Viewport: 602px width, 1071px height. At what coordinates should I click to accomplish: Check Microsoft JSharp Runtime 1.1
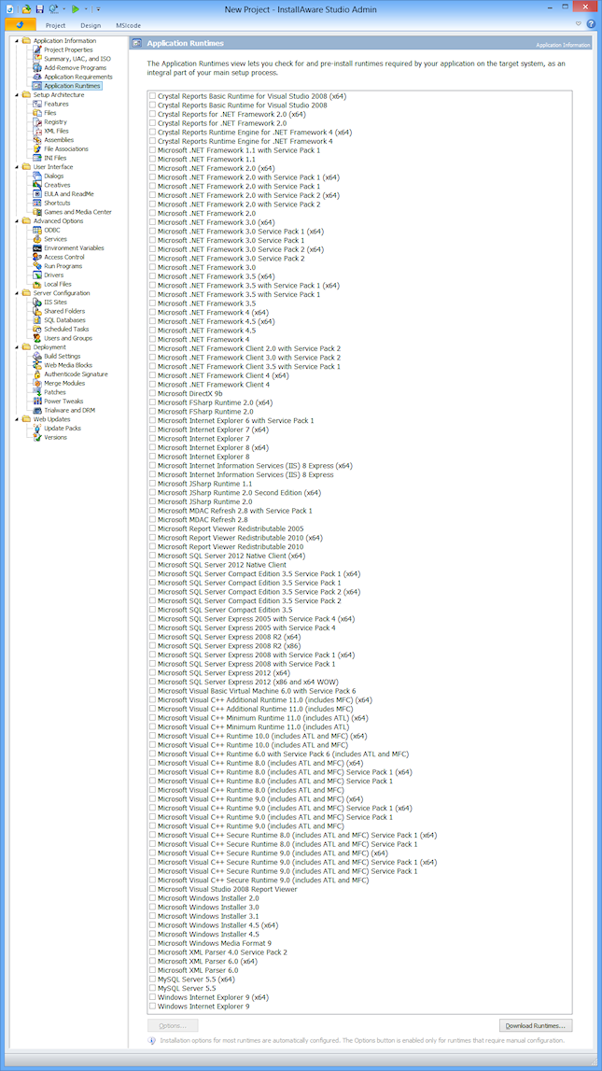tap(153, 485)
